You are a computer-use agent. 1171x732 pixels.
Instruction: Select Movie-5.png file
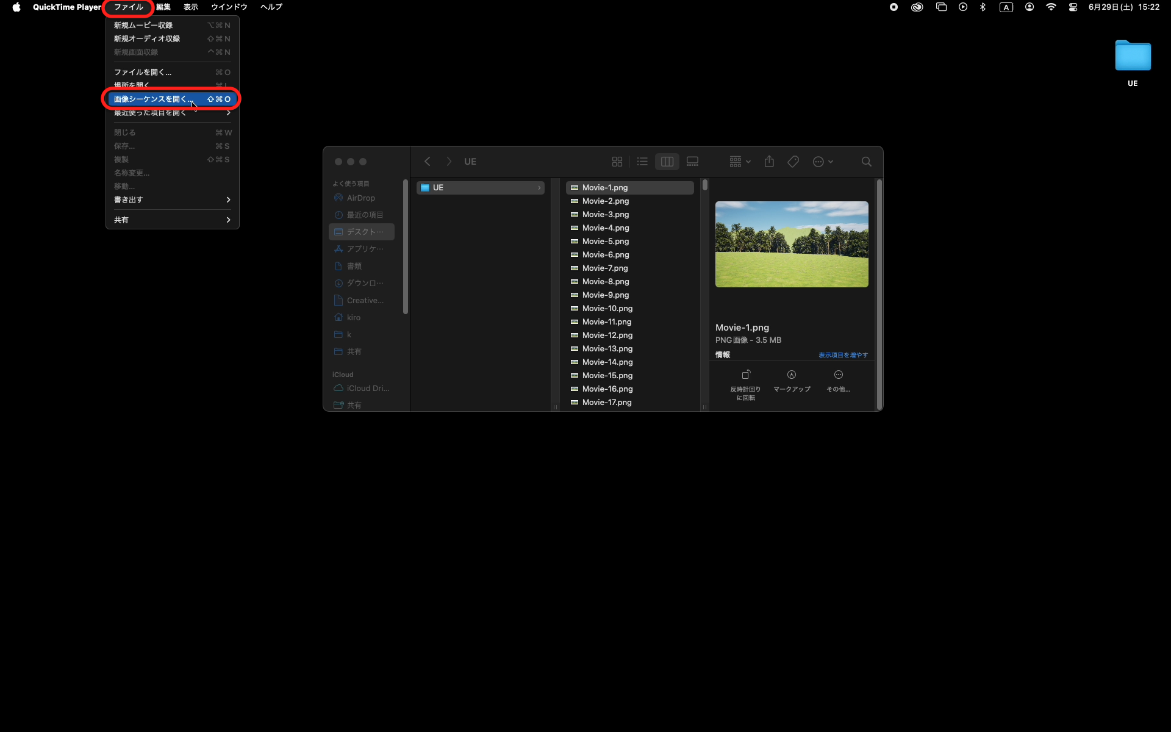[x=630, y=241]
